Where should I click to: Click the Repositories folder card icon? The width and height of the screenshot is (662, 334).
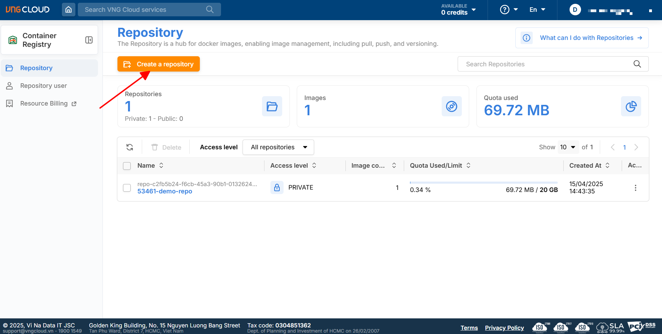click(x=272, y=106)
